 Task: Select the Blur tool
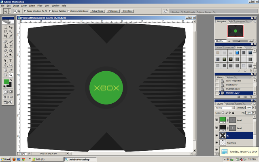pyautogui.click(x=5, y=55)
